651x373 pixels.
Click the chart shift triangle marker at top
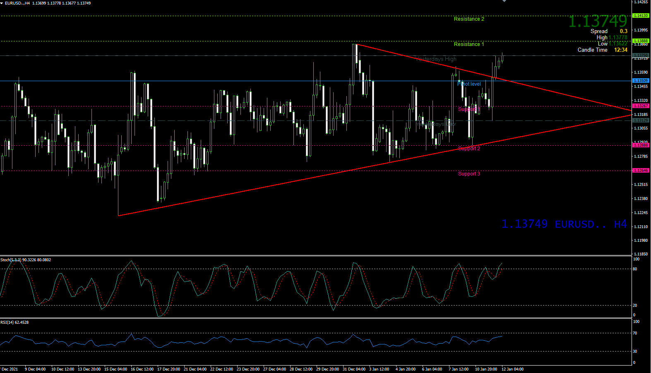click(504, 1)
